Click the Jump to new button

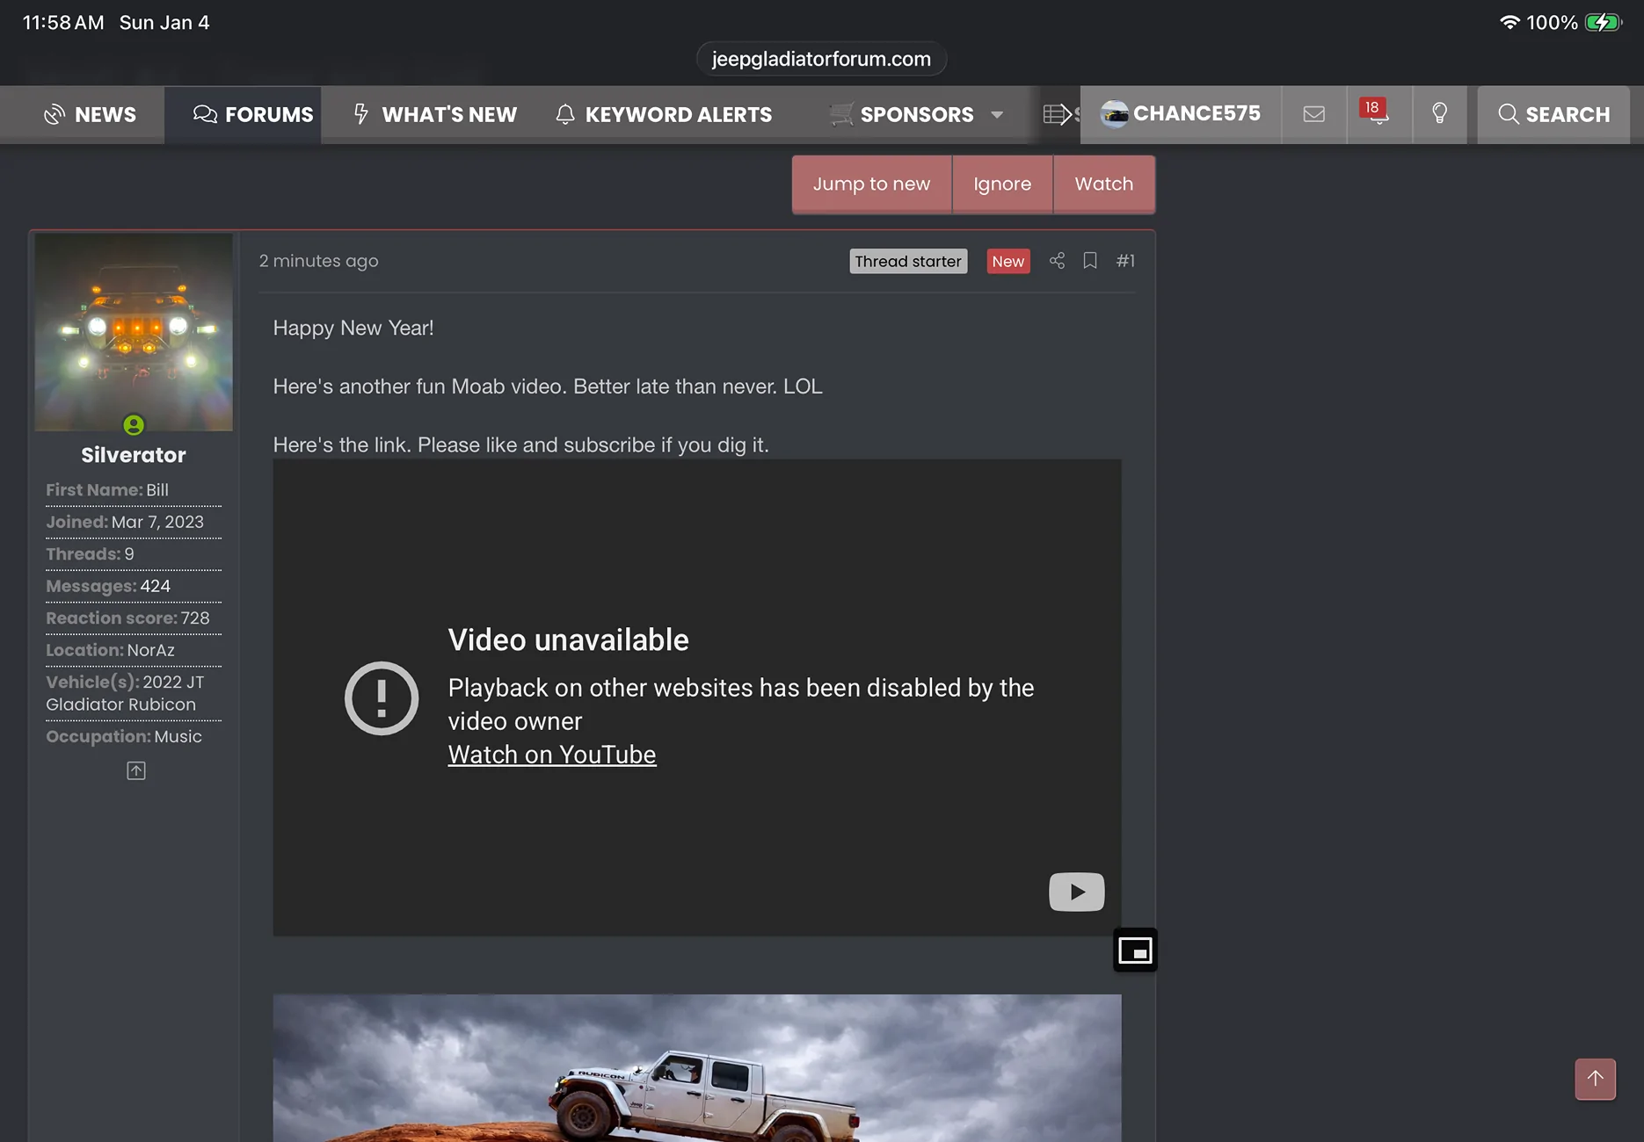pos(871,184)
